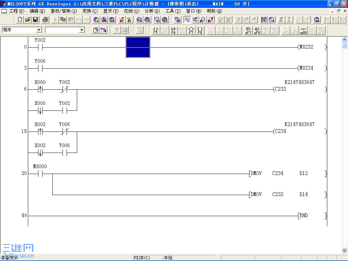The width and height of the screenshot is (348, 261).
Task: Click the read from PLC icon
Action: pyautogui.click(x=129, y=19)
